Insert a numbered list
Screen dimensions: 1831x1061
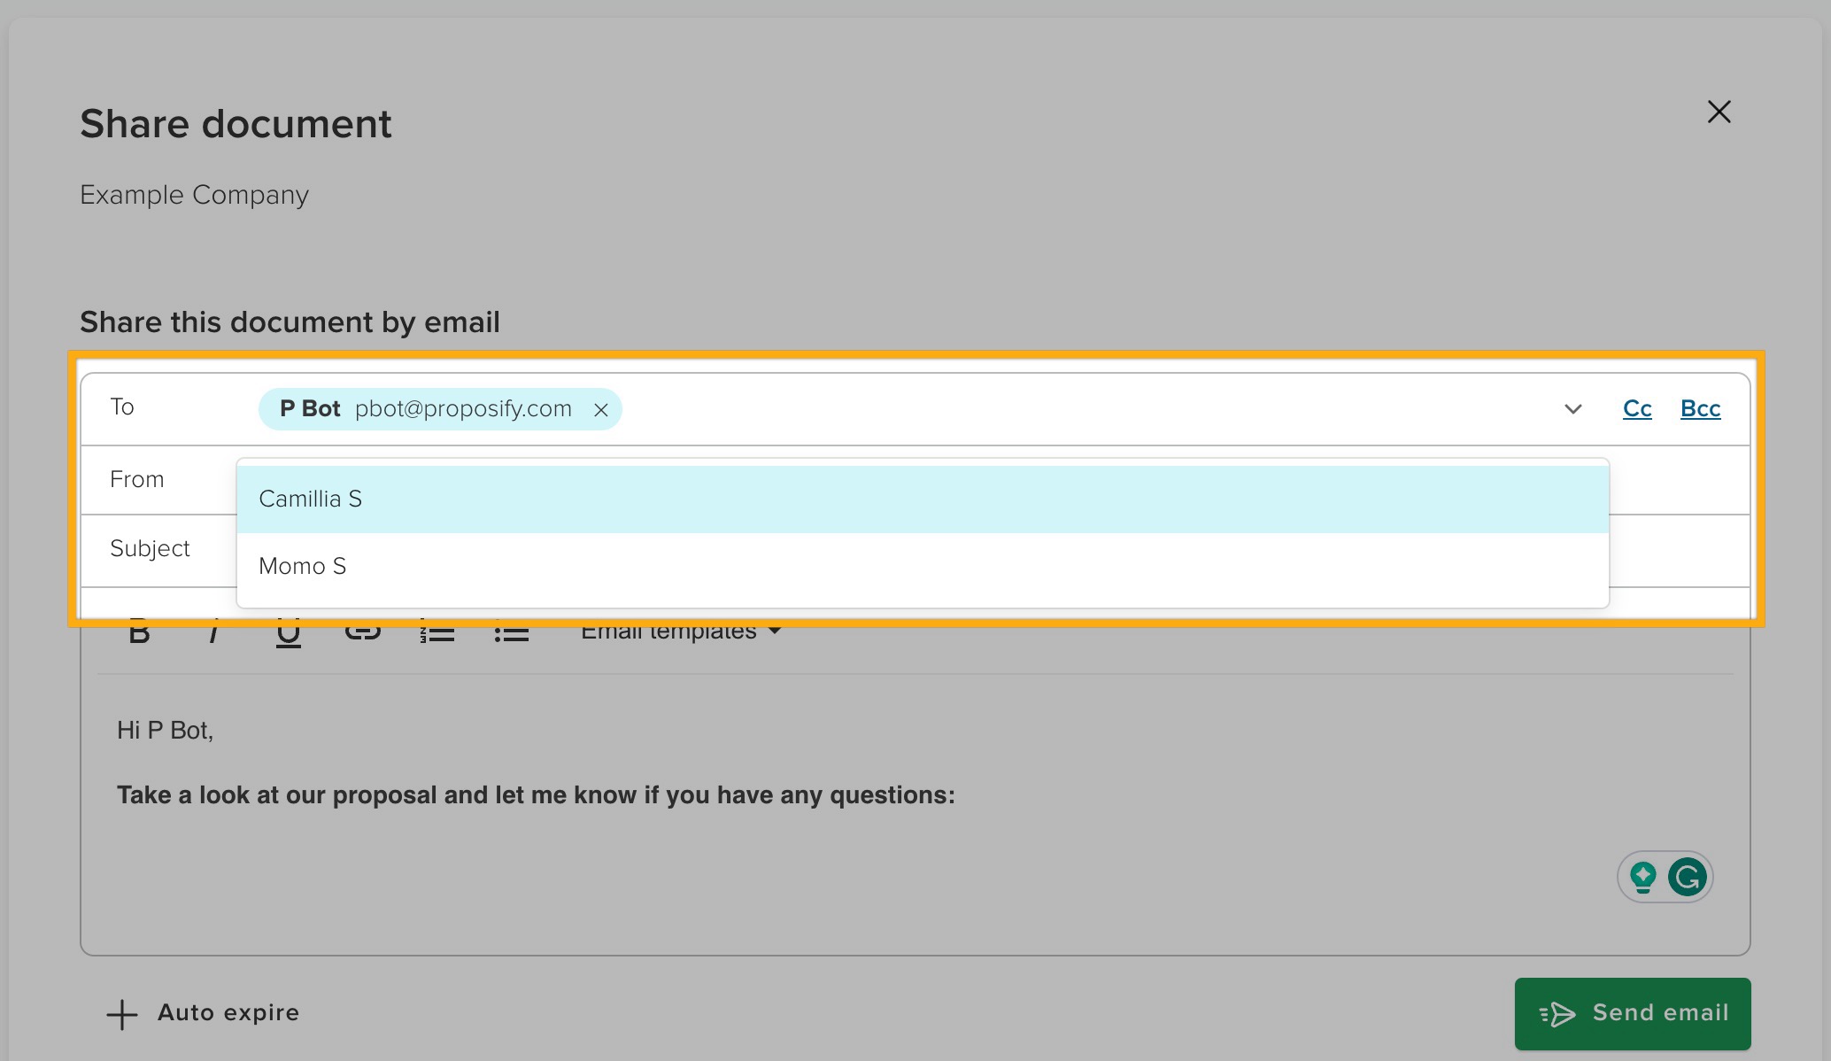[x=437, y=632]
